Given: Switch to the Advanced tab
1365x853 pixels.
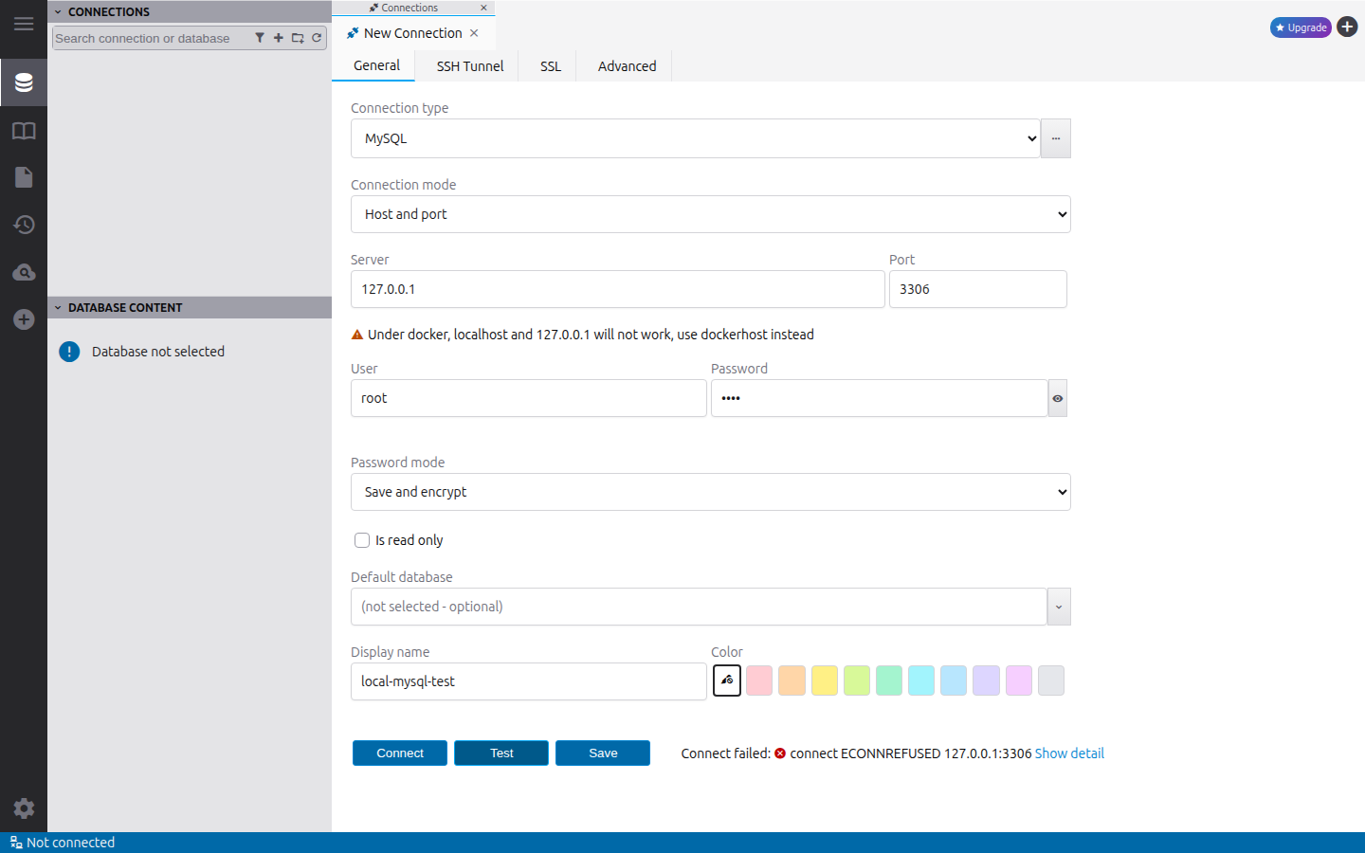Looking at the screenshot, I should point(627,66).
